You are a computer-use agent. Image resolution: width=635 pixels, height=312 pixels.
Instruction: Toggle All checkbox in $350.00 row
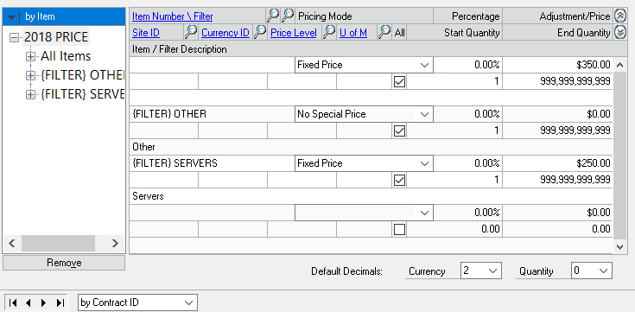[x=399, y=81]
